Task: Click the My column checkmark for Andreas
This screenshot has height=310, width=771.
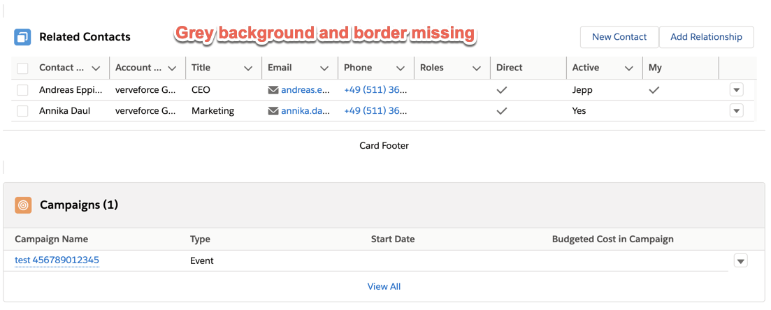Action: point(654,90)
